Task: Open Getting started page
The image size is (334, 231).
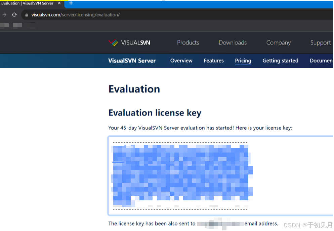Action: [x=280, y=61]
